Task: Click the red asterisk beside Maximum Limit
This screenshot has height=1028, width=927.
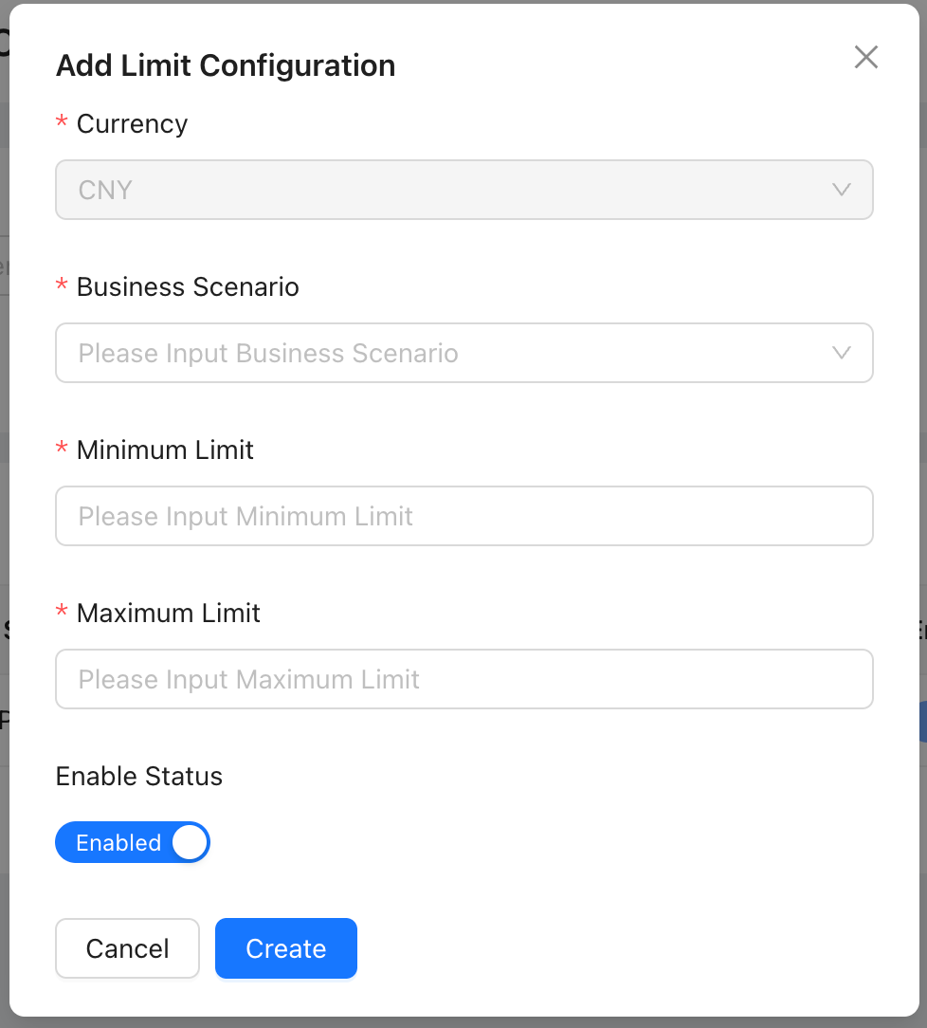Action: [x=63, y=613]
